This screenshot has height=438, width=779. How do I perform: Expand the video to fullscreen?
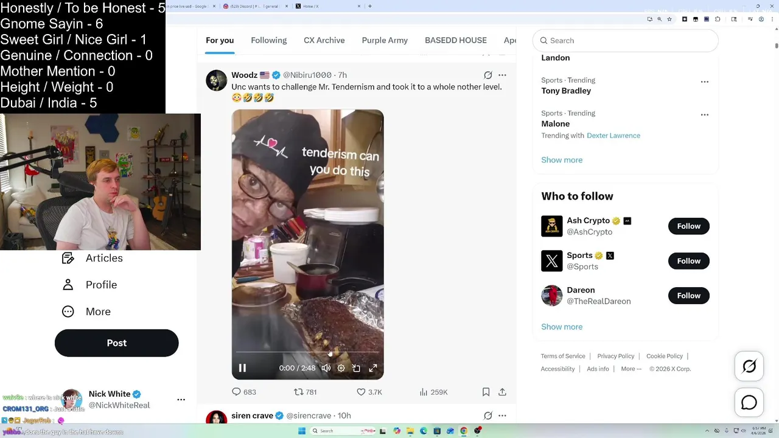[x=373, y=368]
